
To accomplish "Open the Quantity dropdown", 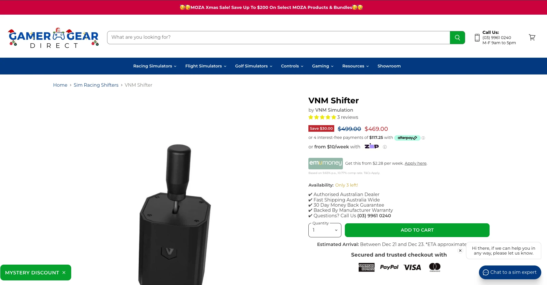I will point(325,230).
